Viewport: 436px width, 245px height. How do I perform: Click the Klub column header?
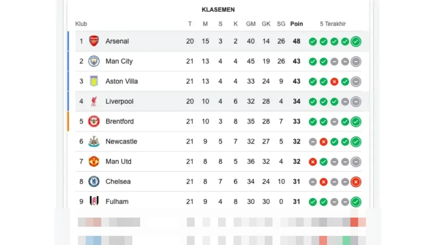(81, 24)
